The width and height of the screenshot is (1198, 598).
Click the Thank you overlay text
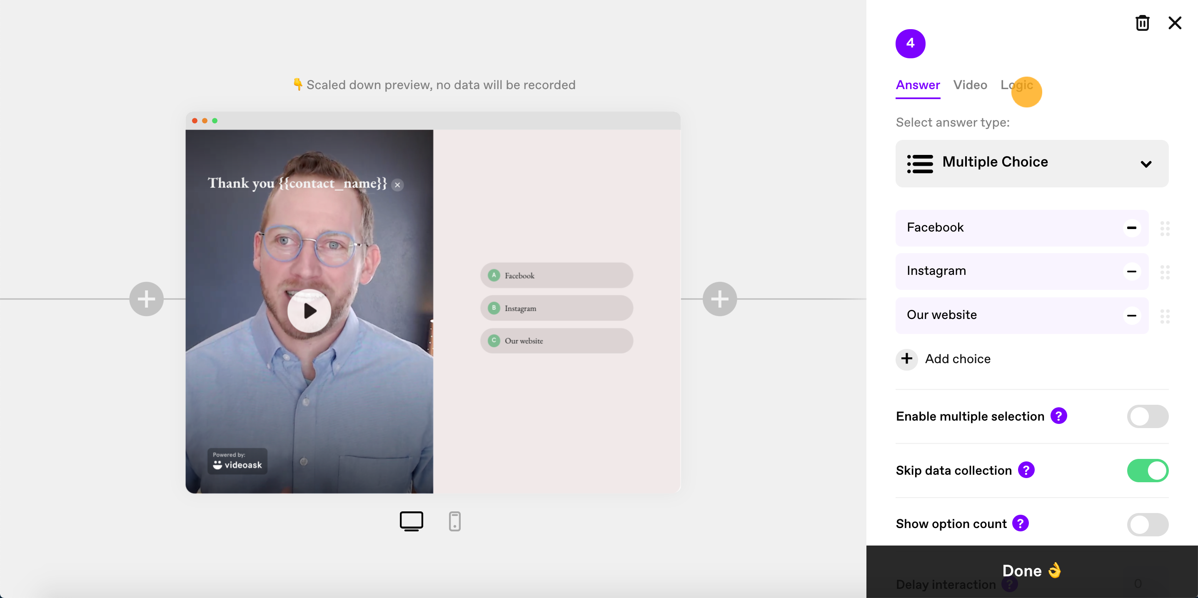(297, 184)
